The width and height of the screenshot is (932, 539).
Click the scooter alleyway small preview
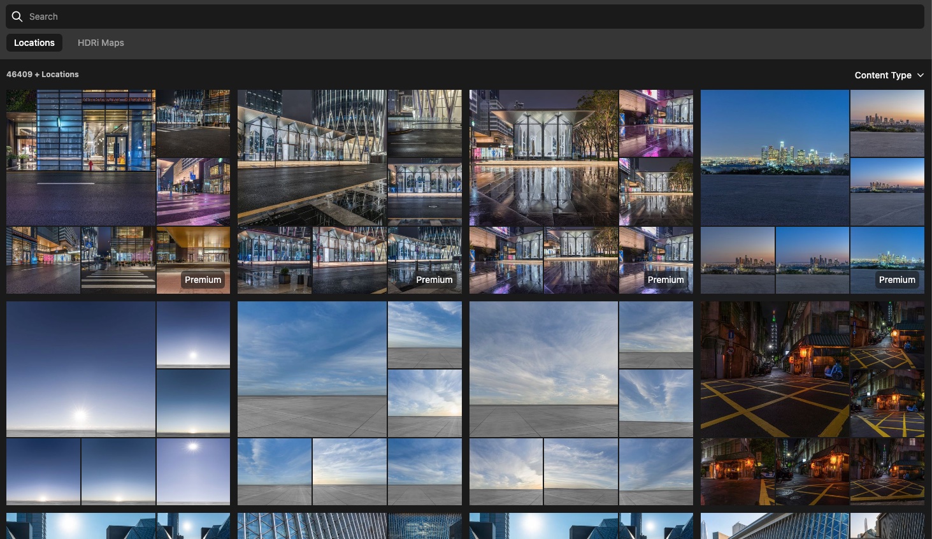click(887, 334)
